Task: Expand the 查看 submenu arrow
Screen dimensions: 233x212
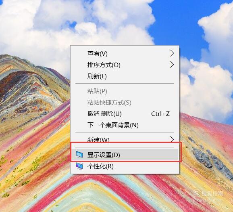Action: 172,53
